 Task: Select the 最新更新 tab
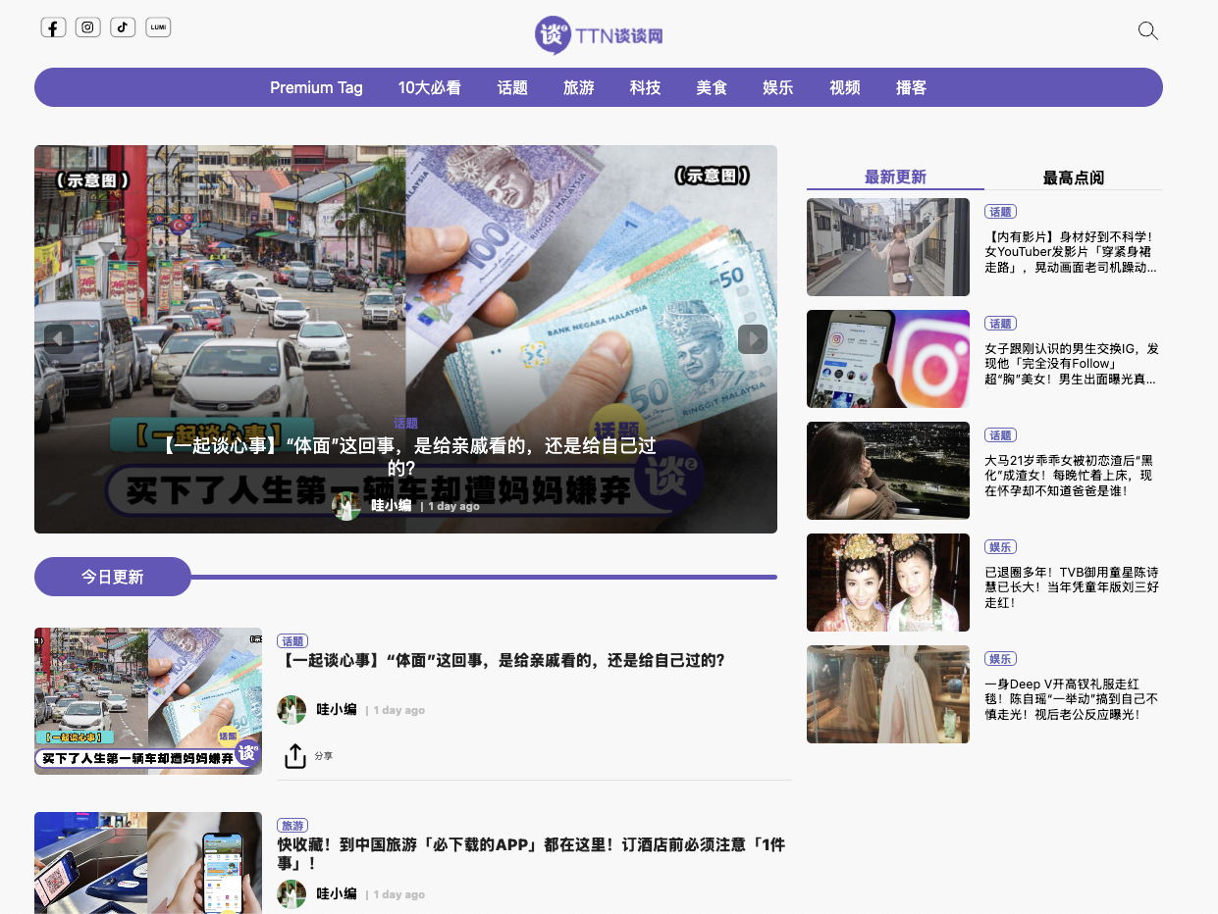895,178
